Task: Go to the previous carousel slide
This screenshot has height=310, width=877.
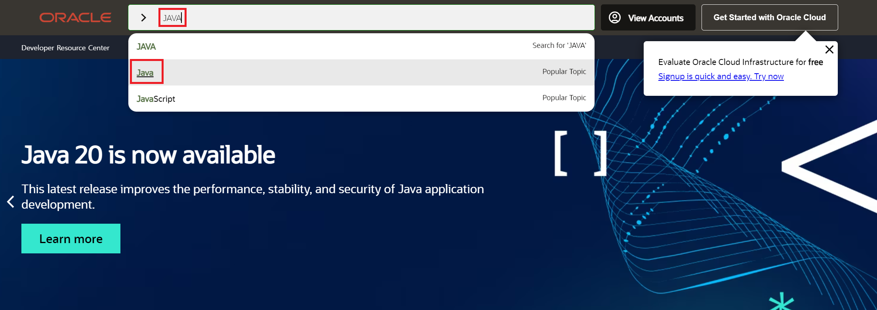Action: (x=11, y=202)
